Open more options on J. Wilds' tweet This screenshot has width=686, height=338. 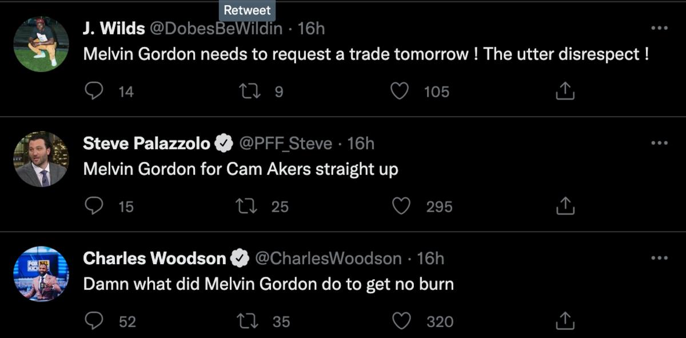pyautogui.click(x=659, y=28)
